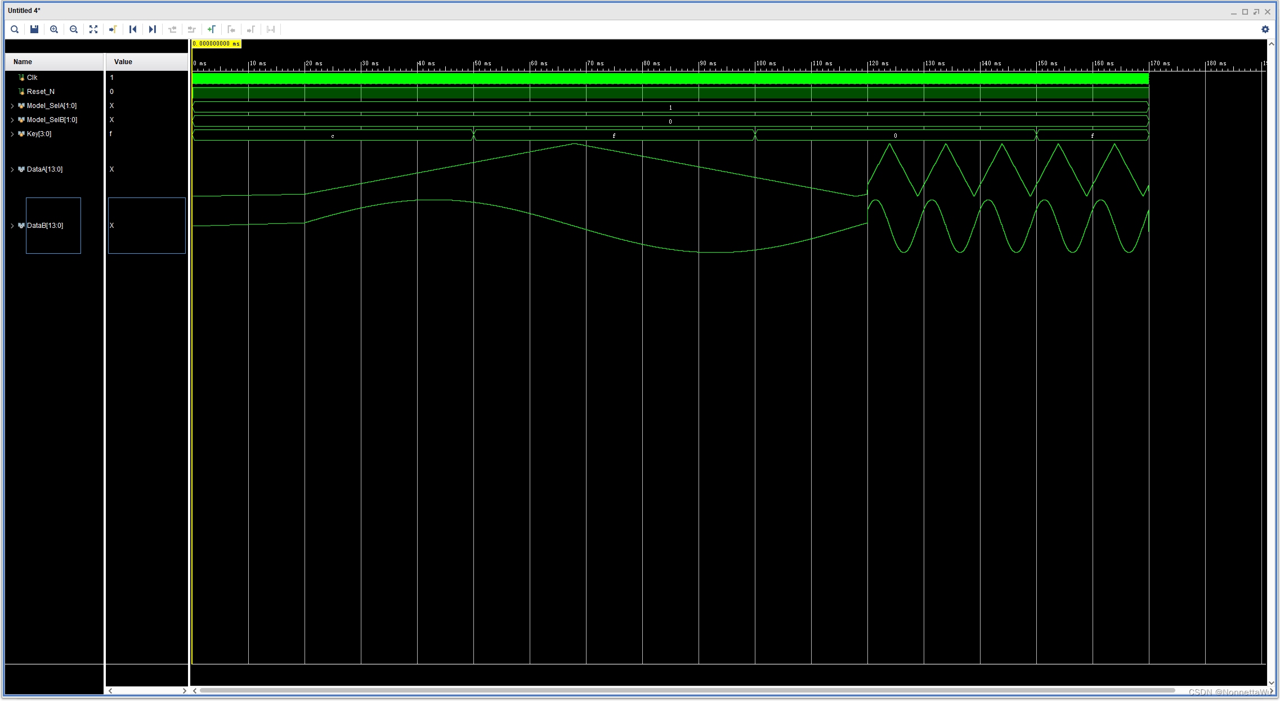
Task: Select the Reset_N signal row
Action: (x=41, y=92)
